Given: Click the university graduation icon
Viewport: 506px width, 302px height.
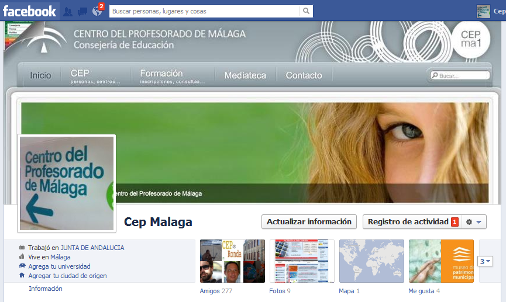Looking at the screenshot, I should click(22, 266).
